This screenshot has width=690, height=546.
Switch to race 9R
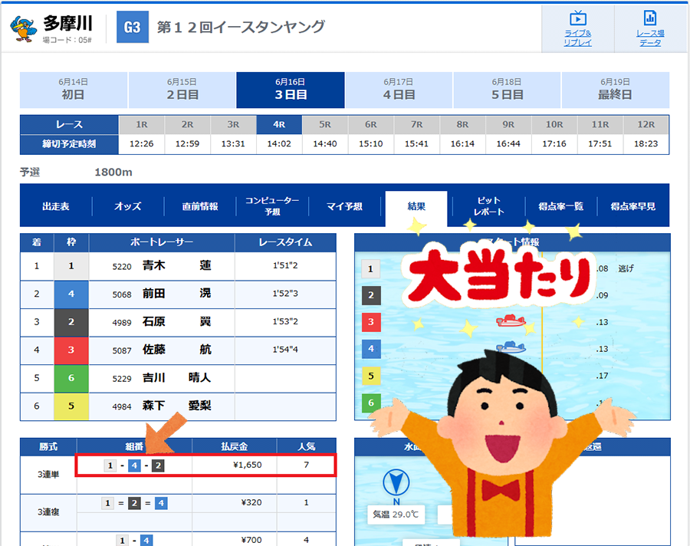[x=508, y=124]
